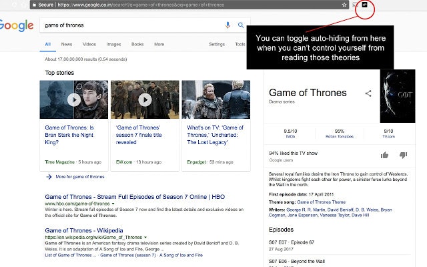Screen dimensions: 427x267
Task: Switch to the News tab
Action: pyautogui.click(x=67, y=44)
